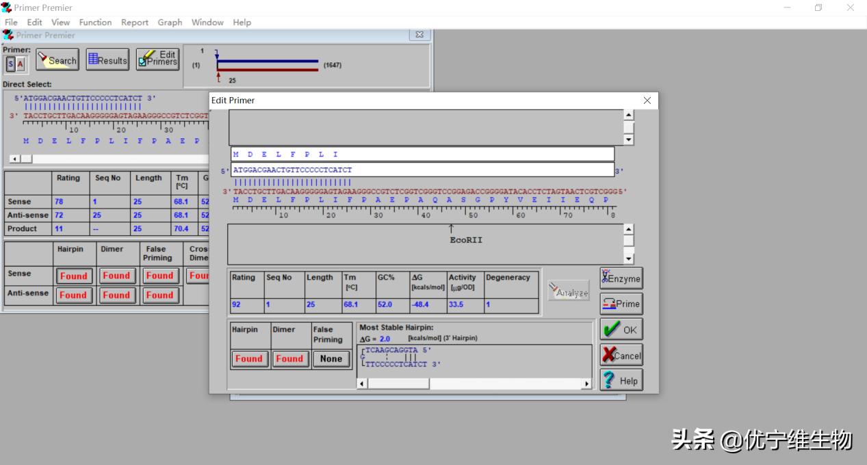Open the Graph menu
867x465 pixels.
tap(170, 22)
